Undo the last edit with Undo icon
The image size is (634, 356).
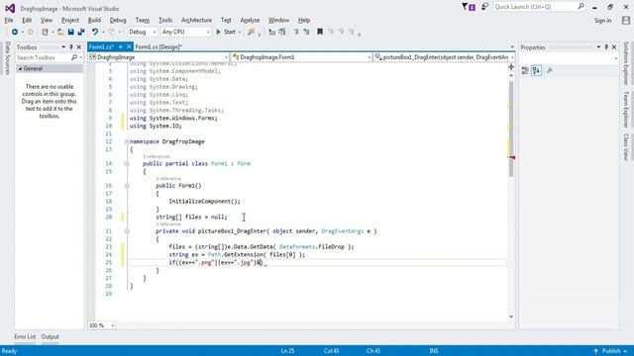(x=95, y=32)
